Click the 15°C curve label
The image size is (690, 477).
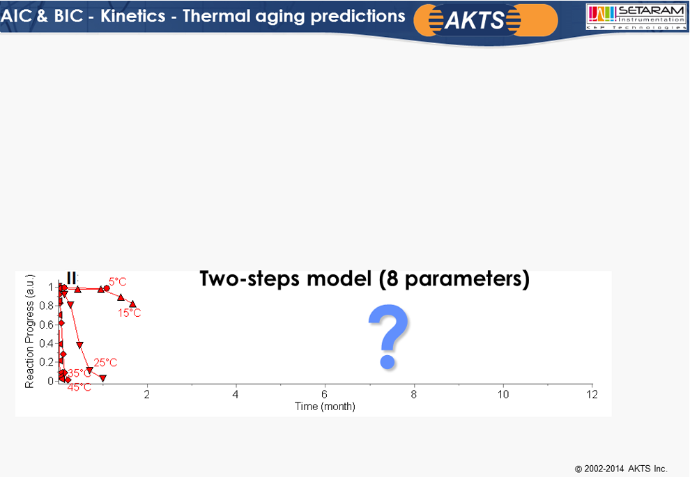pos(130,313)
